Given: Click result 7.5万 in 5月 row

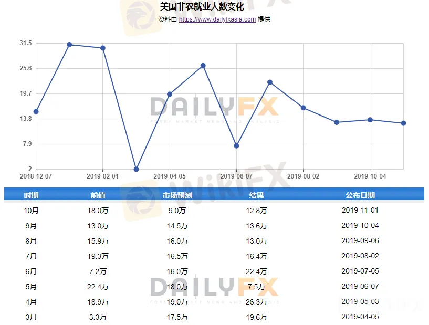Looking at the screenshot, I should 256,287.
